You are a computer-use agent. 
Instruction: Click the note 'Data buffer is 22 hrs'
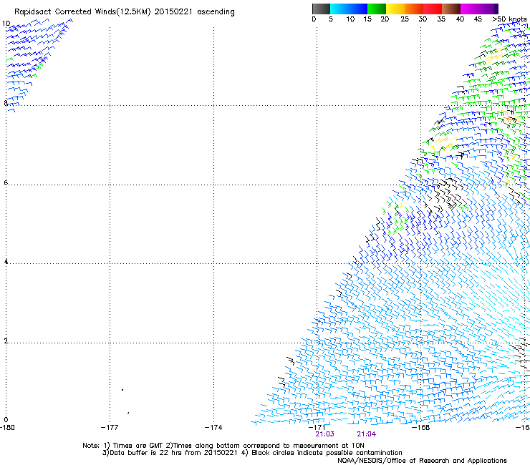pos(146,453)
